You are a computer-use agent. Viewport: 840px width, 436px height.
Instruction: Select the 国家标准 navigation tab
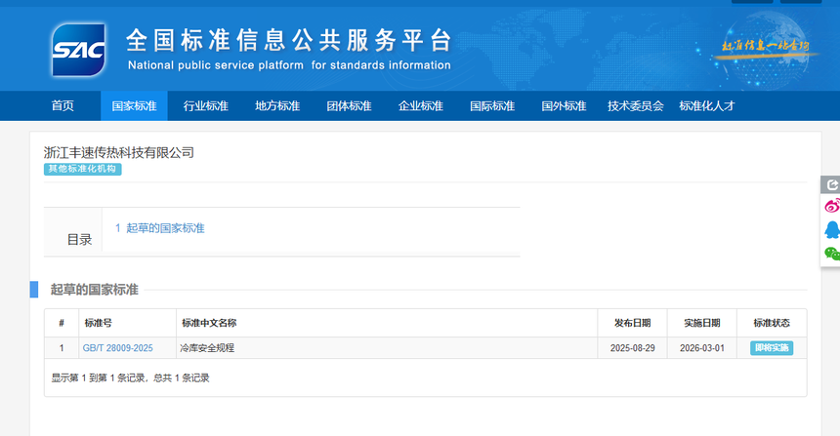pos(134,106)
